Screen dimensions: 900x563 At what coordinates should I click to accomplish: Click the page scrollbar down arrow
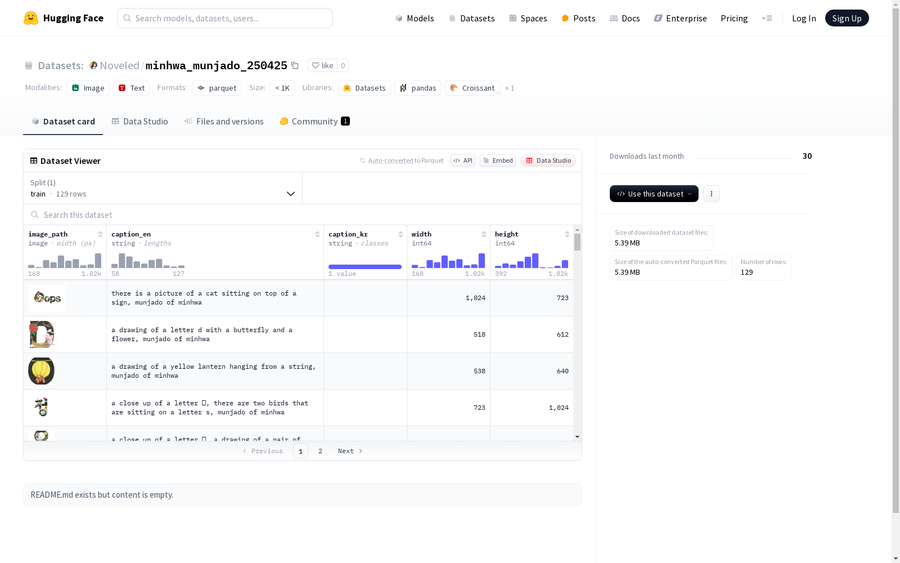point(895,558)
